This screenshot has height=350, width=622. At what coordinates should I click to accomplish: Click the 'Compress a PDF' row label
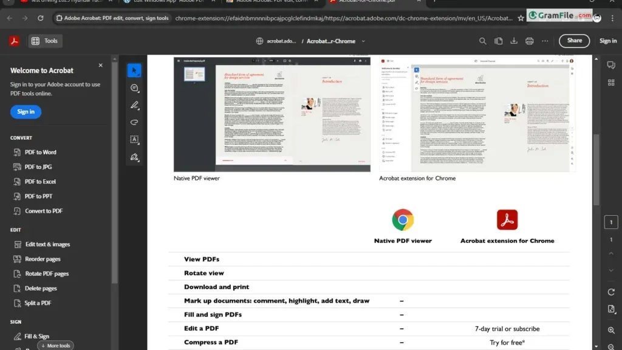point(211,343)
